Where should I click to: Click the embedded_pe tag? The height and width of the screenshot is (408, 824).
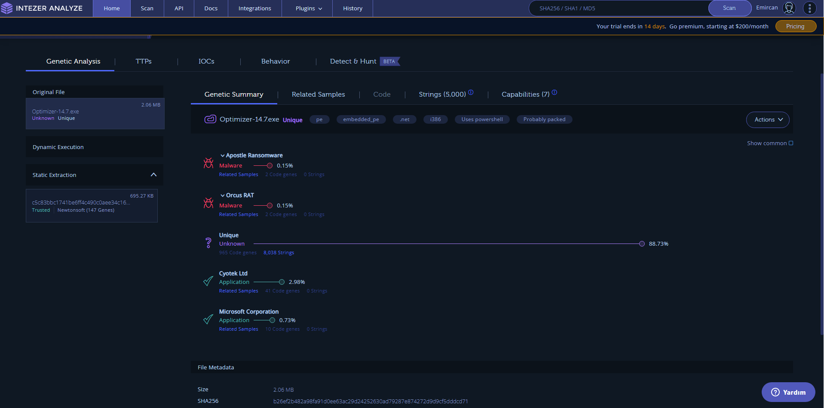tap(361, 119)
